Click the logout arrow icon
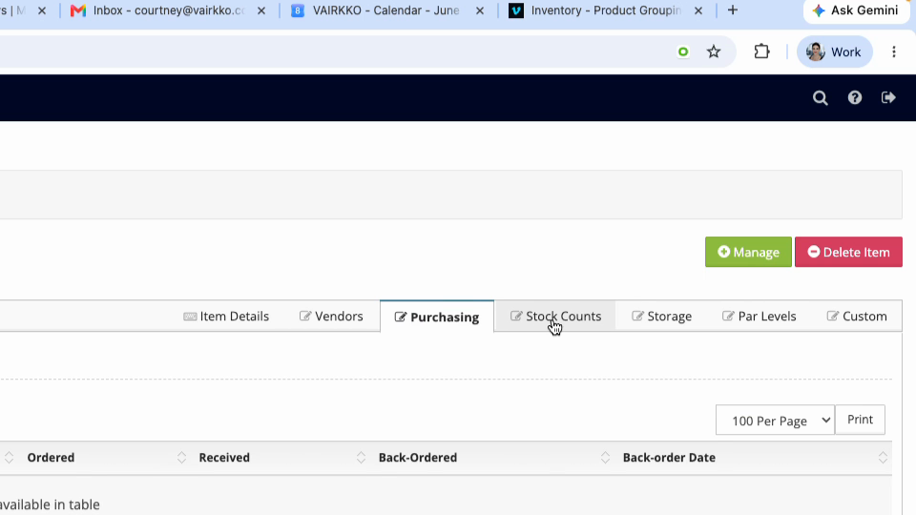Image resolution: width=916 pixels, height=515 pixels. pyautogui.click(x=888, y=97)
